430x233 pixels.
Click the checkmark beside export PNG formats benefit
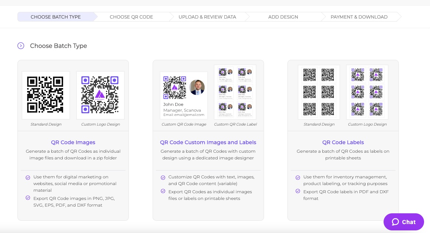(28, 199)
